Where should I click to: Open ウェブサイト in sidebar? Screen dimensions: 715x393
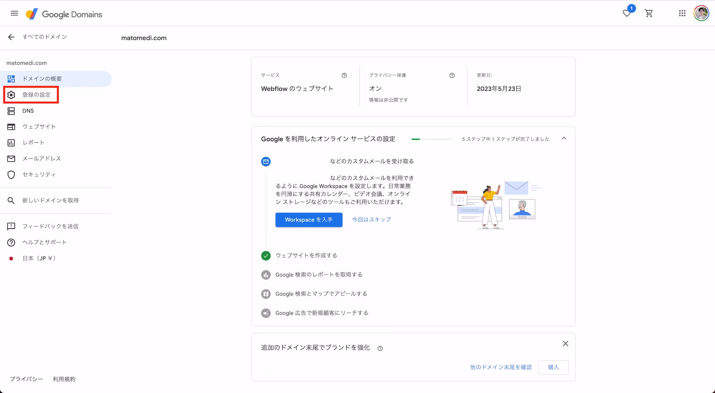tap(56, 127)
